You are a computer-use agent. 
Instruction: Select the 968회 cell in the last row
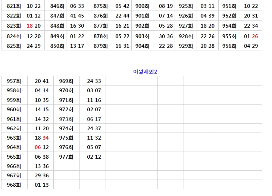point(14,185)
